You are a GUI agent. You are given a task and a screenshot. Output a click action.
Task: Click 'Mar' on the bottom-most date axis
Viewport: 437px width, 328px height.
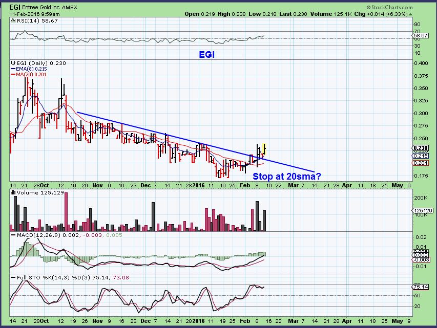click(293, 321)
